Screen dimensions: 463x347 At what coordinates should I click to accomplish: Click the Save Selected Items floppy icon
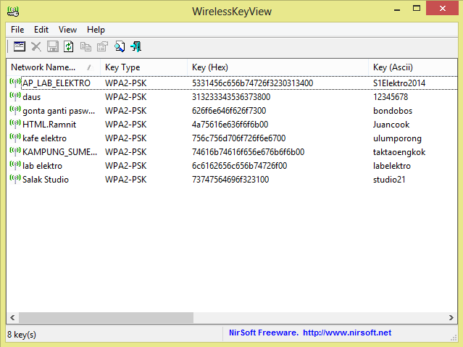point(53,46)
